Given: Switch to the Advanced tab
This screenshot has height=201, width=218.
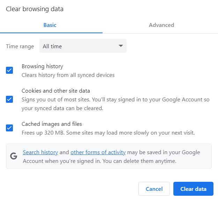Looking at the screenshot, I should pos(161,25).
